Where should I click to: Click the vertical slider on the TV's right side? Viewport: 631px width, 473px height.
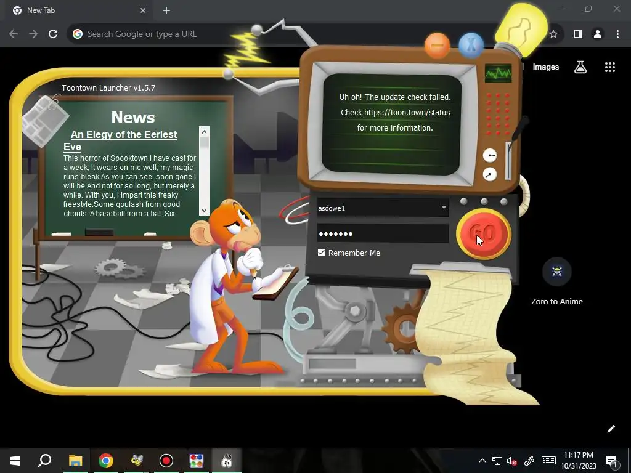tap(508, 161)
